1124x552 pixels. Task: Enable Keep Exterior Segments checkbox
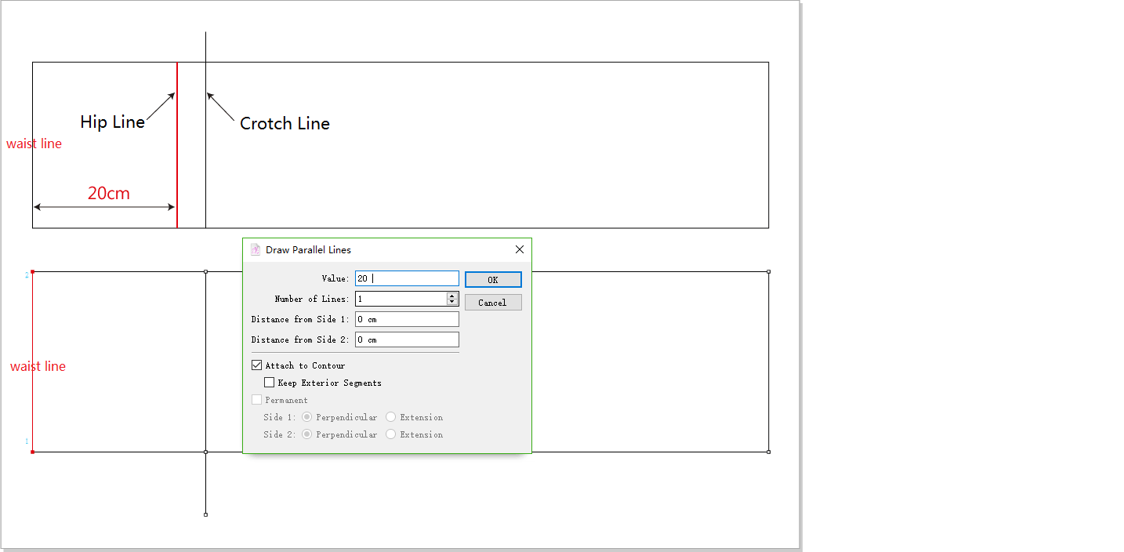[270, 383]
